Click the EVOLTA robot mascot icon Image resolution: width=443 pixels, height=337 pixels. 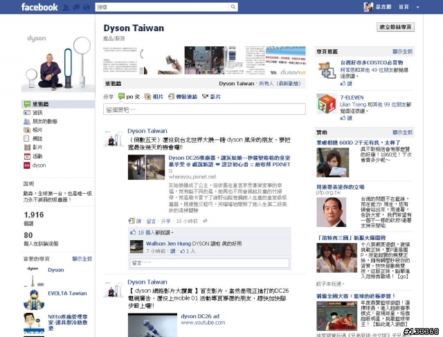[34, 300]
